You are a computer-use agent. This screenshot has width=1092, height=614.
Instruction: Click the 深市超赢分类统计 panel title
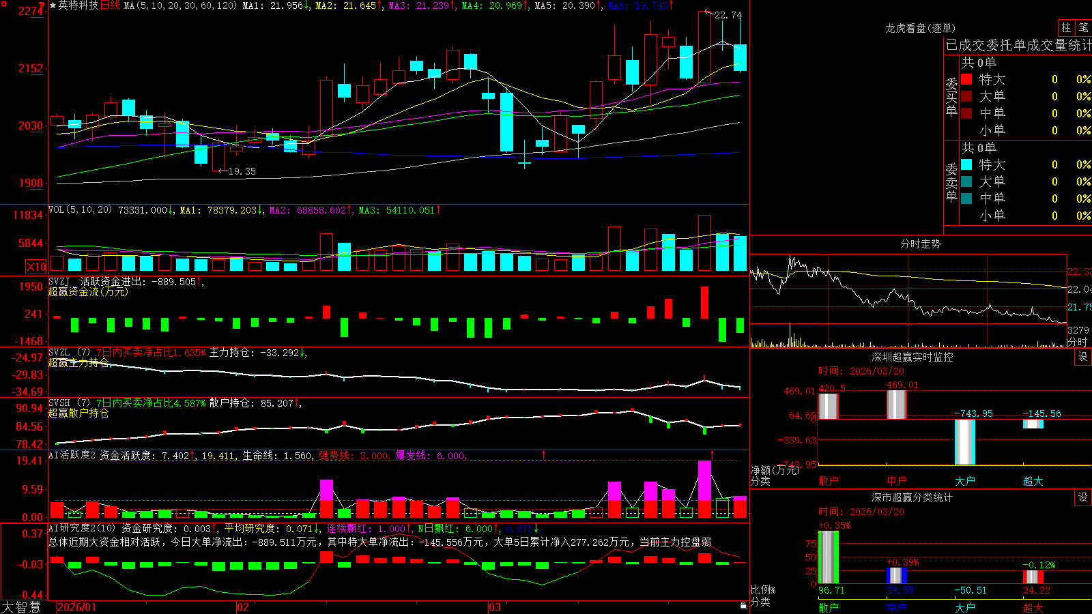pos(912,497)
